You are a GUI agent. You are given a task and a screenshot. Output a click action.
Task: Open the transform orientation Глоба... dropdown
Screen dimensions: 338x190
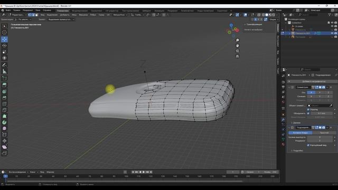point(137,15)
